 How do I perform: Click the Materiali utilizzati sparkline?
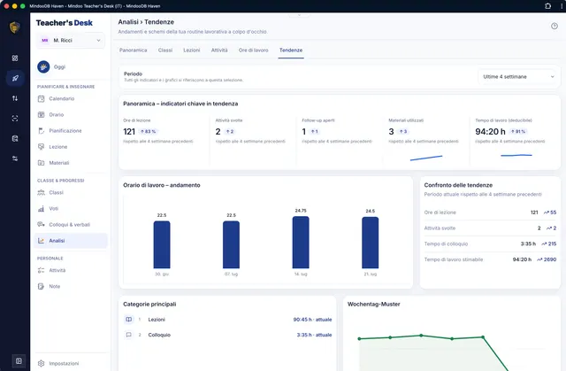(426, 158)
